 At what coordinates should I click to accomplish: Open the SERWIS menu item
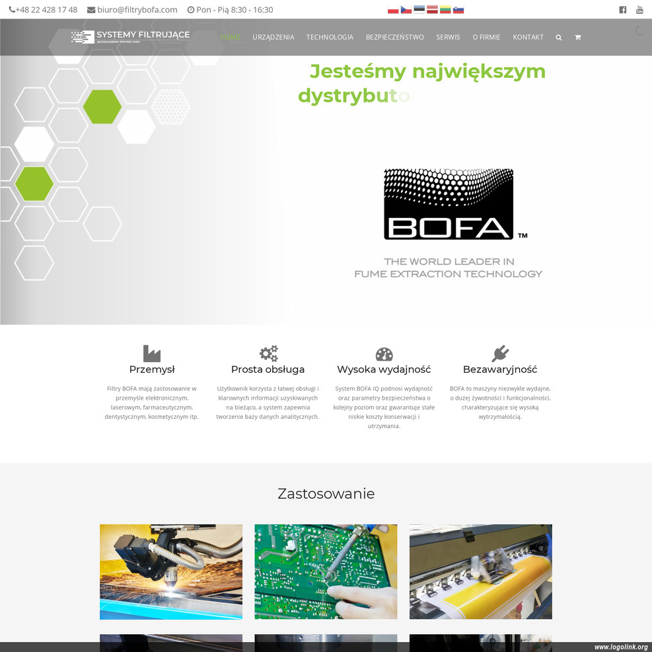coord(448,37)
